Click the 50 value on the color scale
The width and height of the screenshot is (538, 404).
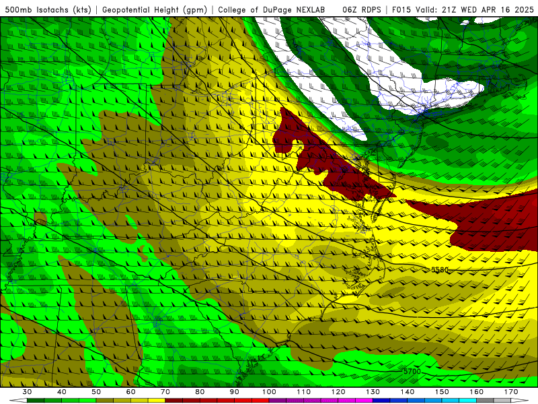[x=96, y=392]
